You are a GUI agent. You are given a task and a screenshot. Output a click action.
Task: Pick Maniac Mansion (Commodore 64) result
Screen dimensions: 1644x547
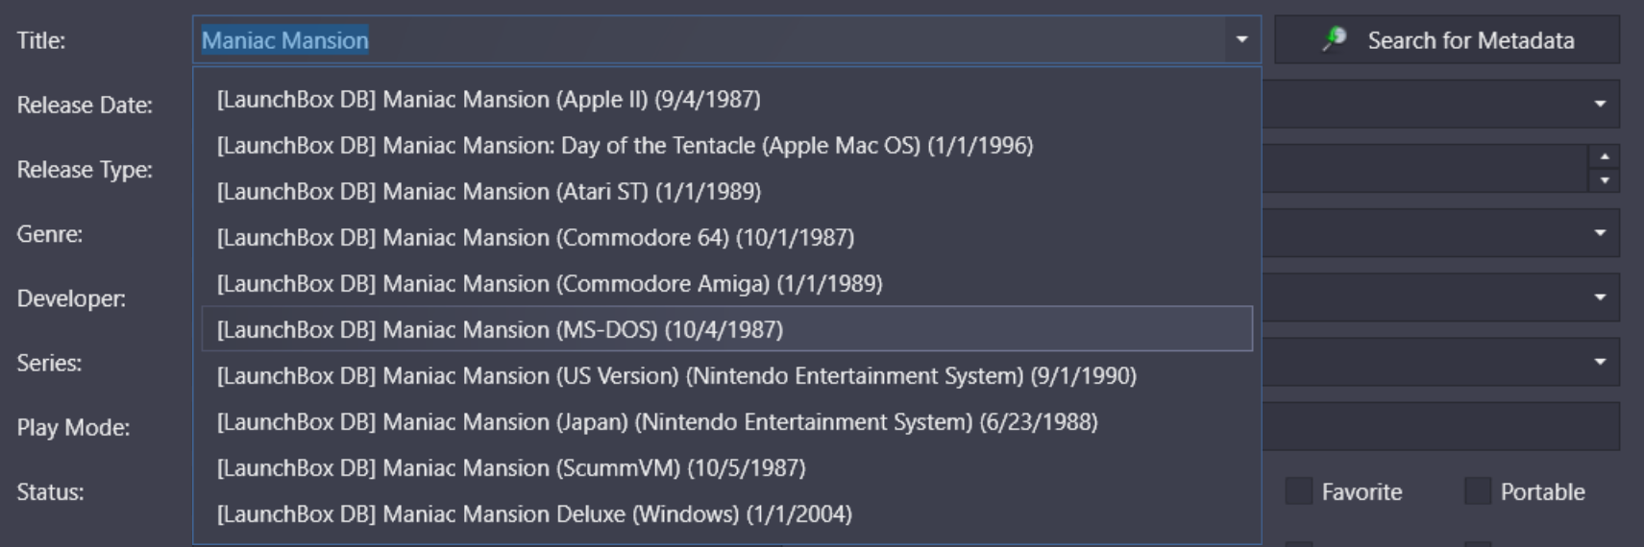coord(727,237)
